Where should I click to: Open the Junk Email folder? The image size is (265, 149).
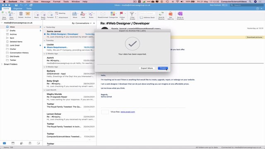[x=21, y=45]
